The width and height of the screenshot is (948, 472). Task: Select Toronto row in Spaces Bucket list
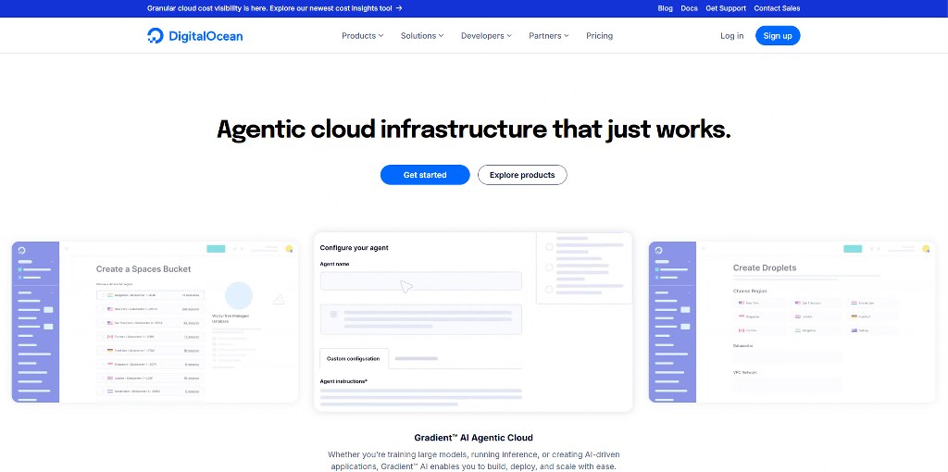coord(151,337)
